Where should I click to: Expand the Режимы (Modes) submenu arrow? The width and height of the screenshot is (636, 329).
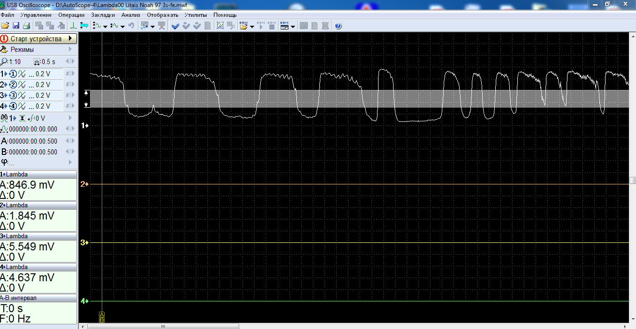[x=70, y=49]
